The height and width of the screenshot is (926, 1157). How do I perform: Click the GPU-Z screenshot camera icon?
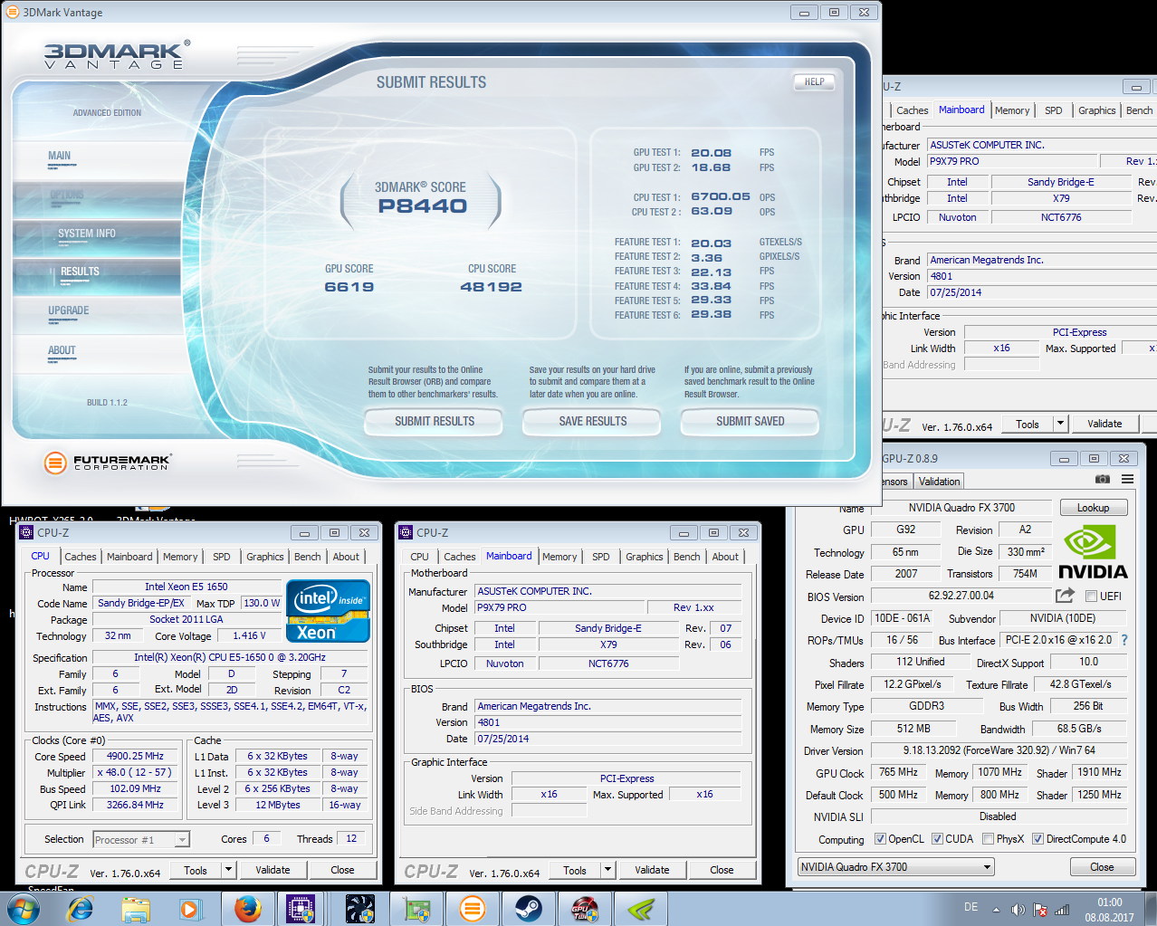1102,479
